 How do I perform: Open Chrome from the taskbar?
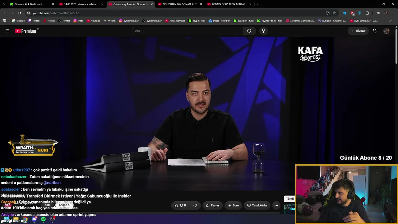click(x=25, y=219)
